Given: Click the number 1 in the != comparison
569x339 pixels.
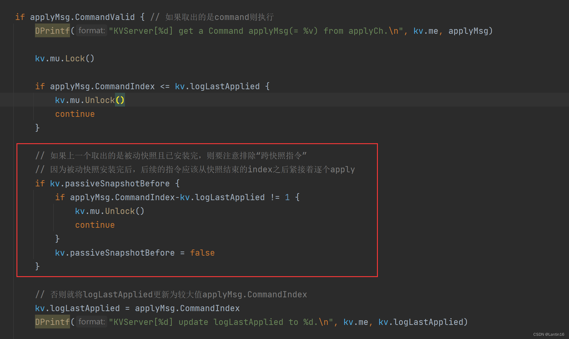Looking at the screenshot, I should point(287,197).
